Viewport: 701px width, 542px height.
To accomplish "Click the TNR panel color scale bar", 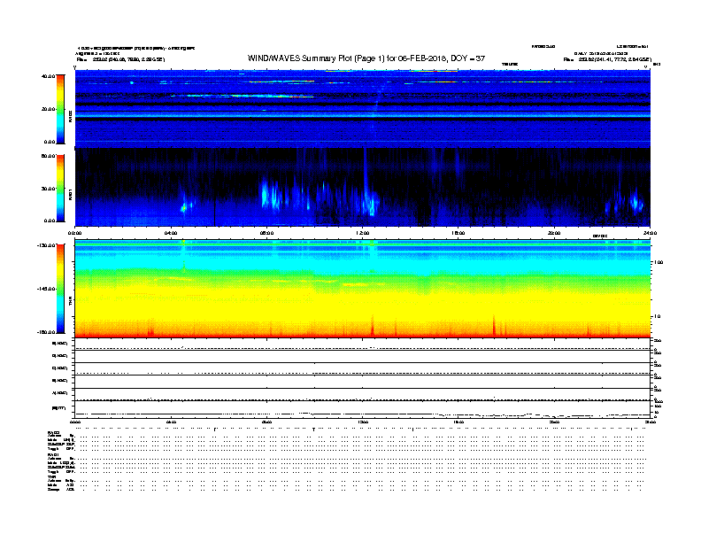I will click(x=60, y=290).
